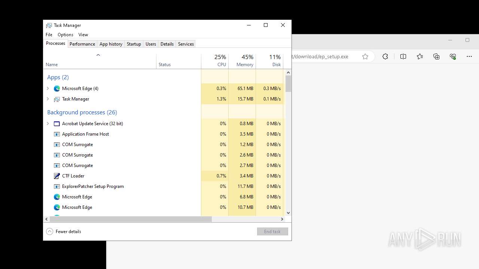
Task: Click the 11.7 MB memory value
Action: pyautogui.click(x=245, y=186)
